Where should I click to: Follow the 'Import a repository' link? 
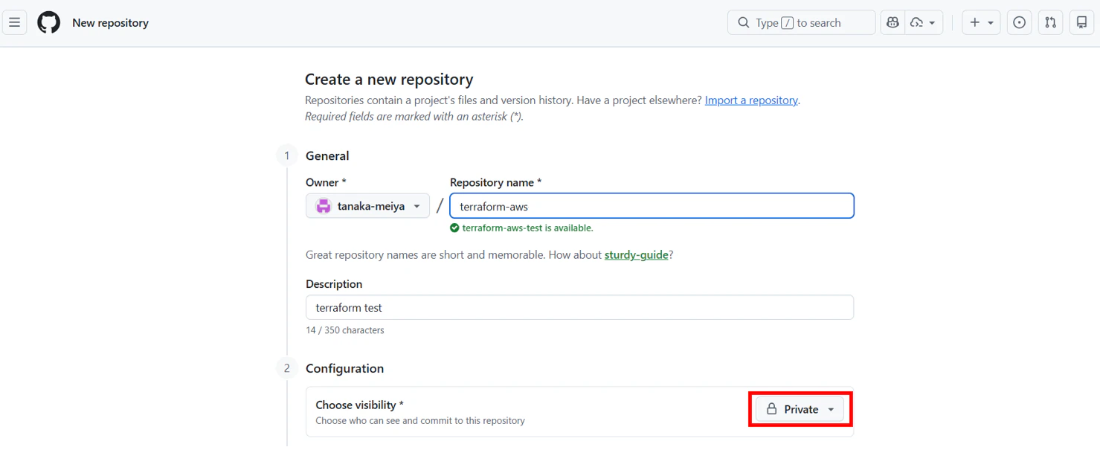(751, 100)
